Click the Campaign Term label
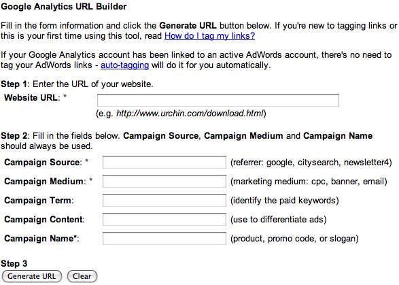The image size is (399, 285). [39, 201]
